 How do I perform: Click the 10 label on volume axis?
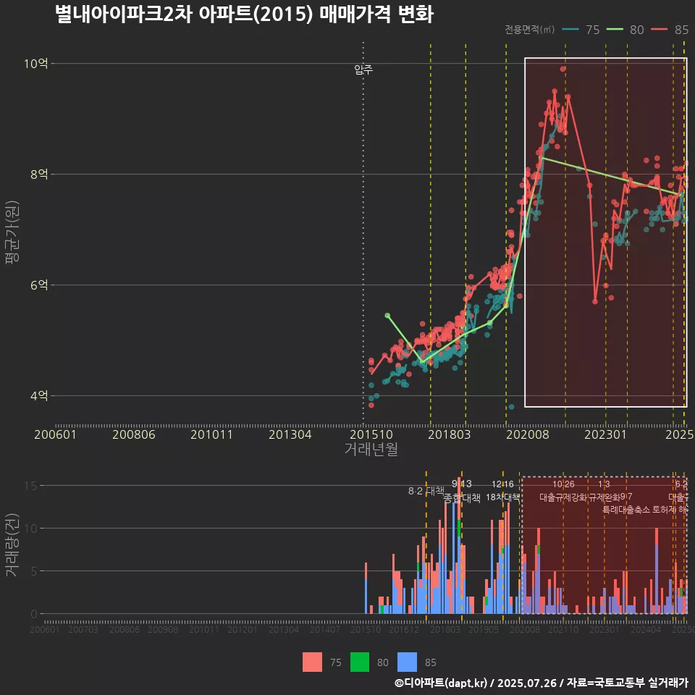pos(30,528)
